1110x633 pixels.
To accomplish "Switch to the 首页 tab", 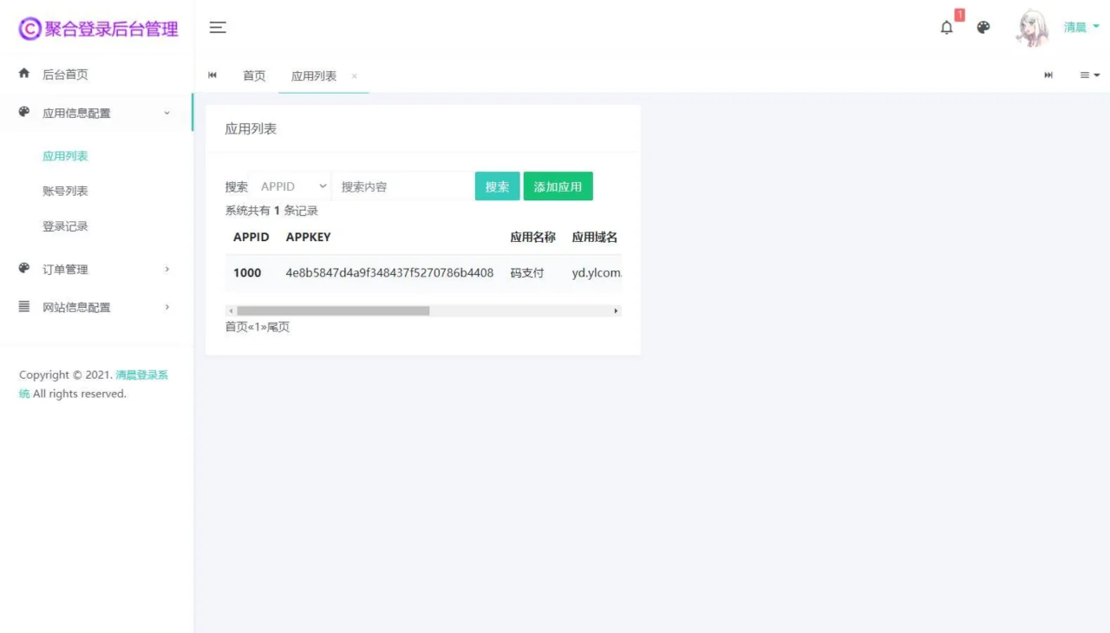I will pos(254,75).
